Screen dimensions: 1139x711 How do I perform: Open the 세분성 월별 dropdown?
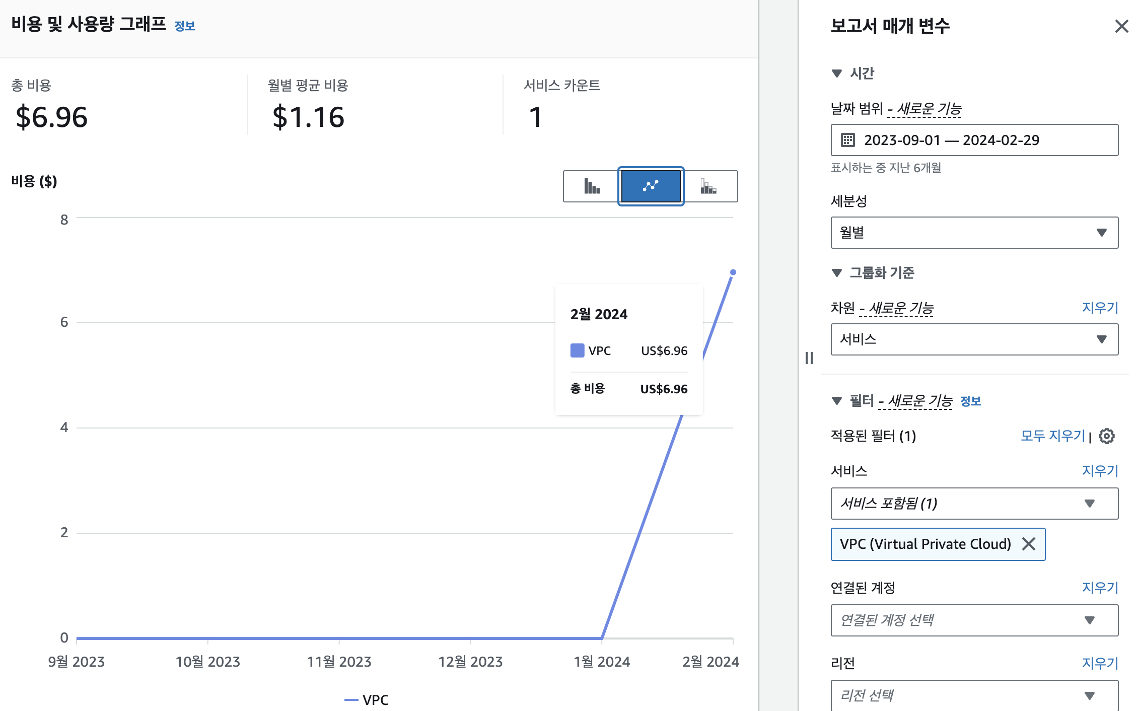974,233
